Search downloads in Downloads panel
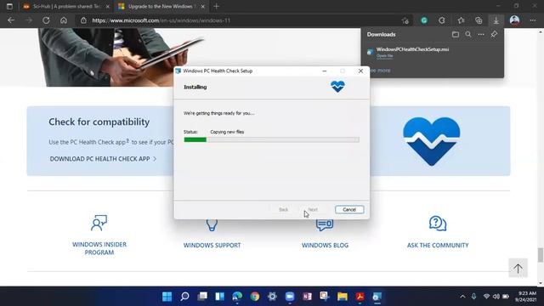Screen dimensions: 544x306 (468, 34)
